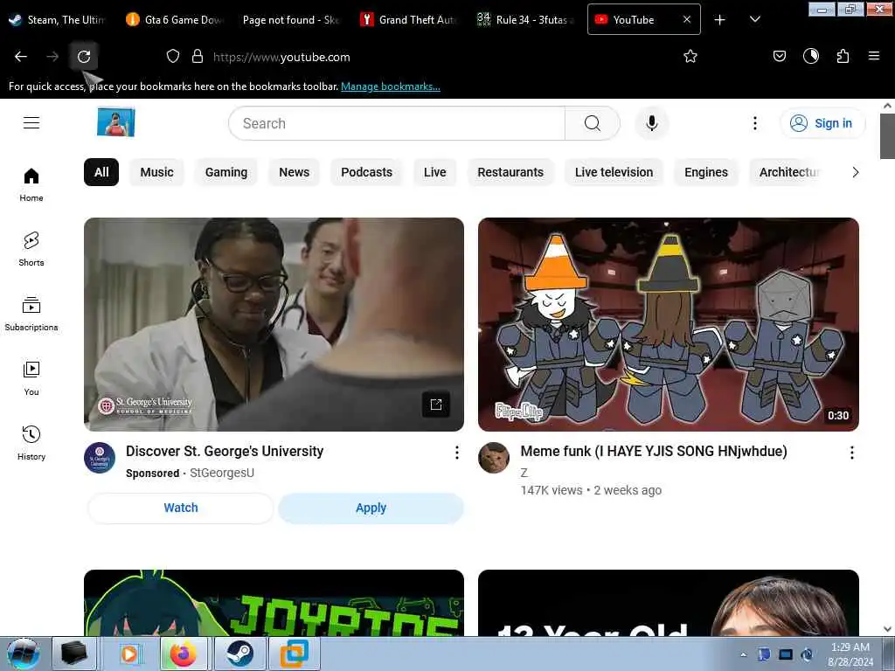This screenshot has height=671, width=895.
Task: Close the YouTube tab
Action: [687, 19]
